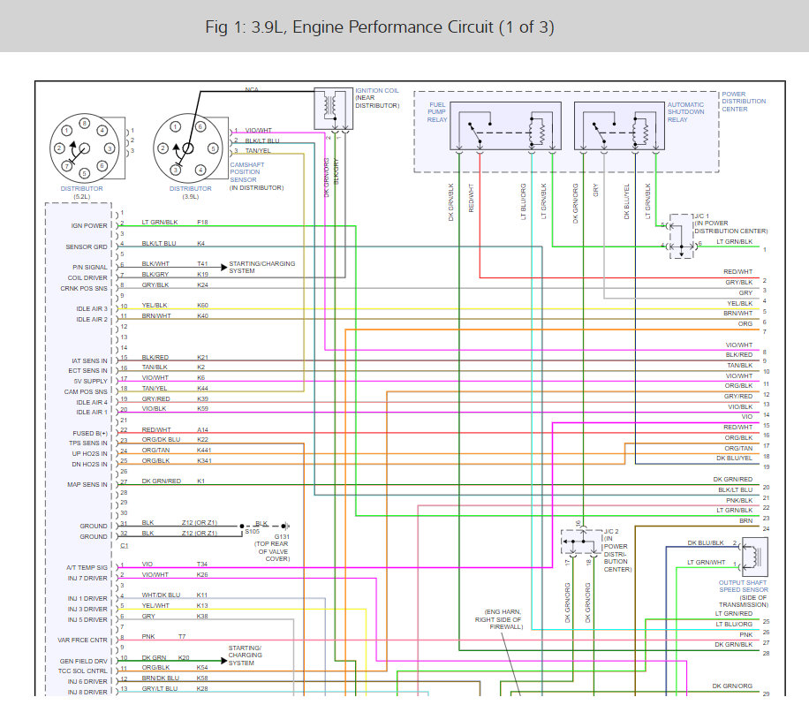Click the 'WHT/DK BLU' wire color label
809x720 pixels.
[161, 595]
